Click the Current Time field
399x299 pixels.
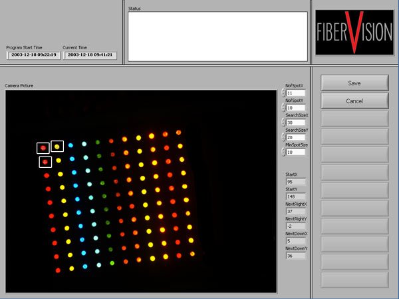90,55
